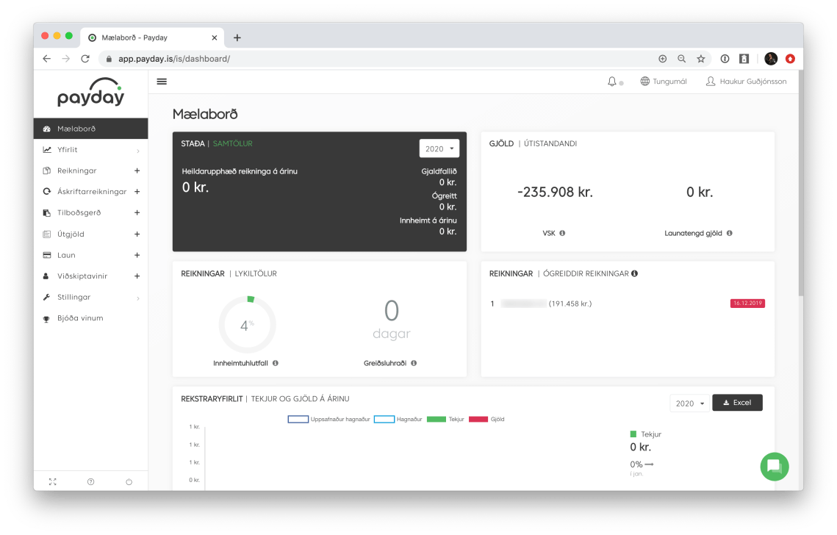The height and width of the screenshot is (535, 837).
Task: Click the hamburger menu icon
Action: pyautogui.click(x=162, y=82)
